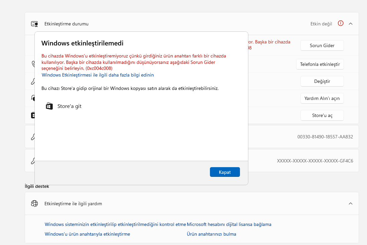Viewport: 367px width, 245px height.
Task: Select product ID 00330-81490-18557-AA832 text
Action: click(325, 137)
